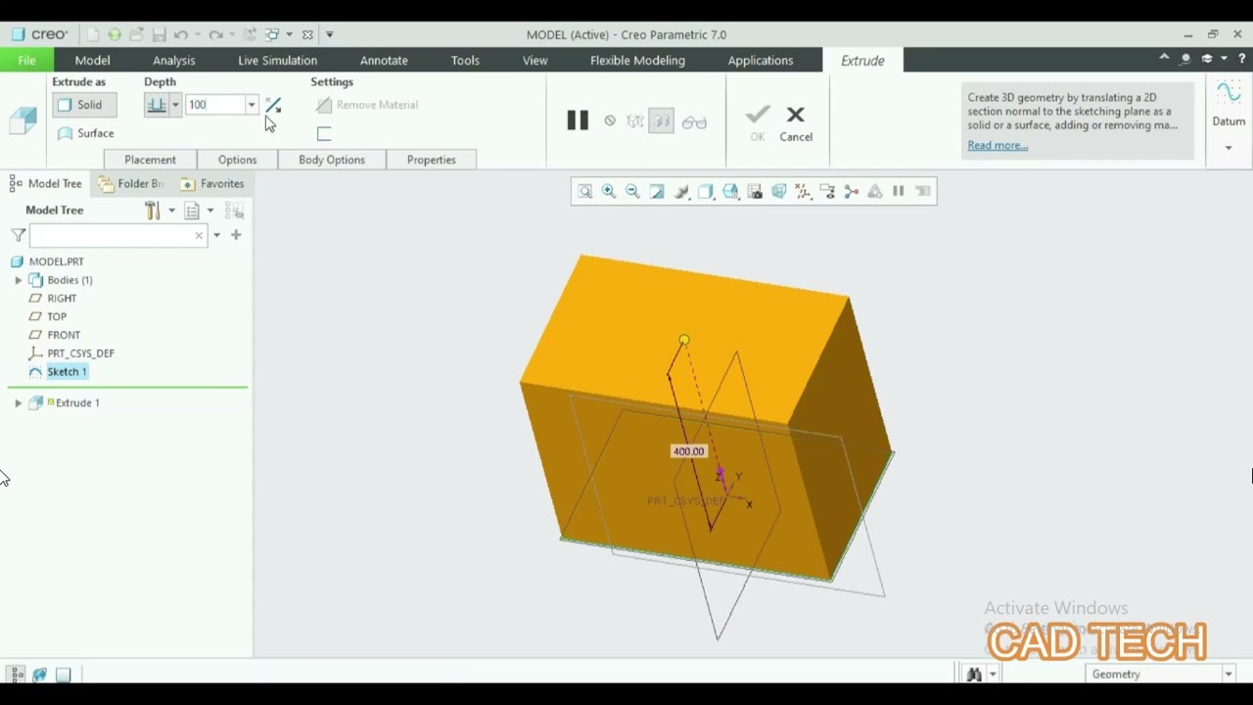Toggle the Attached preview icon

[662, 121]
